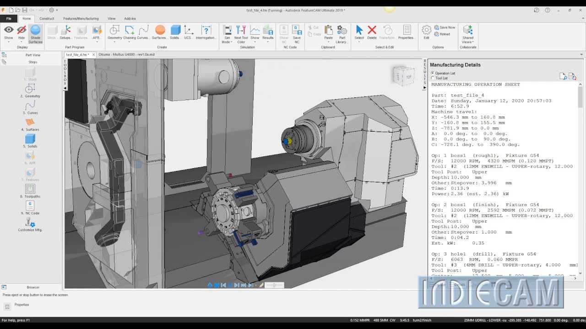Click the Edit options gear

coord(426,30)
